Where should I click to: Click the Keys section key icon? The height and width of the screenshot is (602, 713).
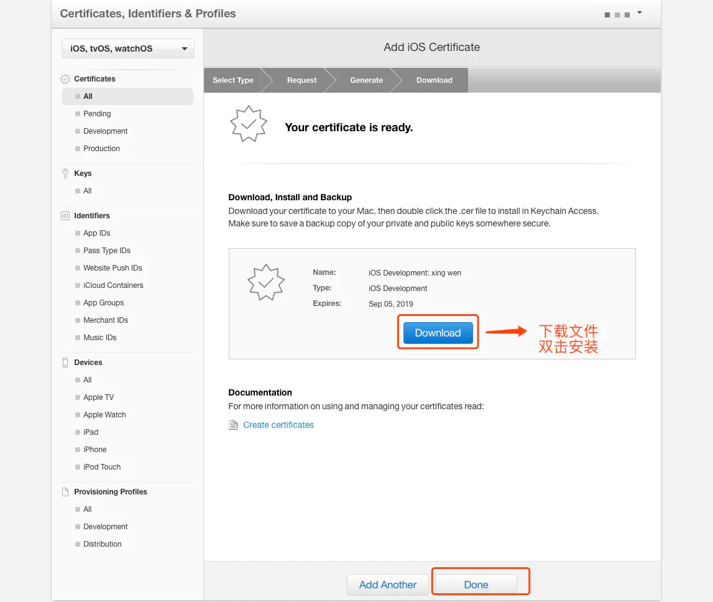click(x=65, y=174)
